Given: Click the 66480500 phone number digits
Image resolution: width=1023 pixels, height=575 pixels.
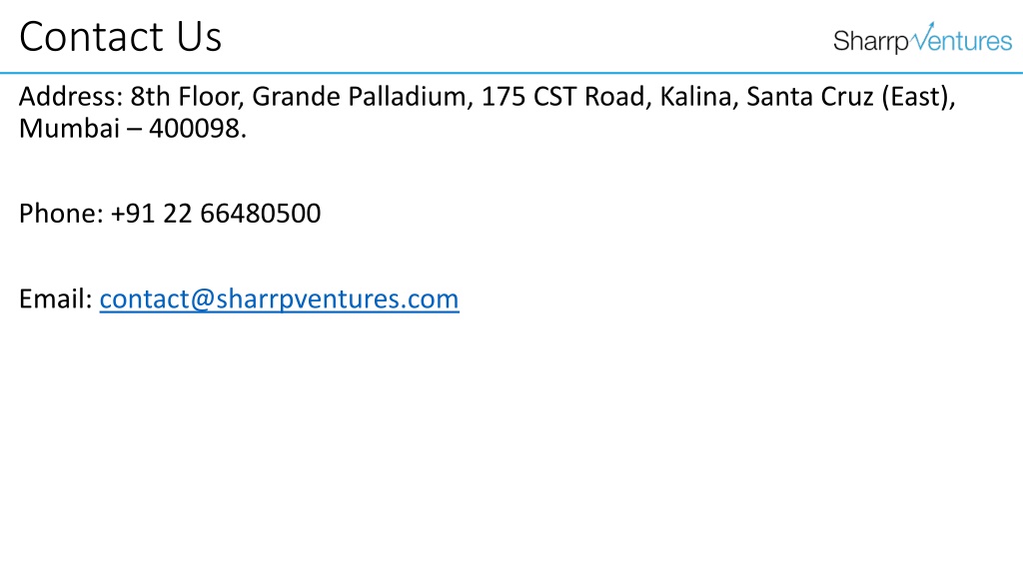Looking at the screenshot, I should [x=261, y=214].
